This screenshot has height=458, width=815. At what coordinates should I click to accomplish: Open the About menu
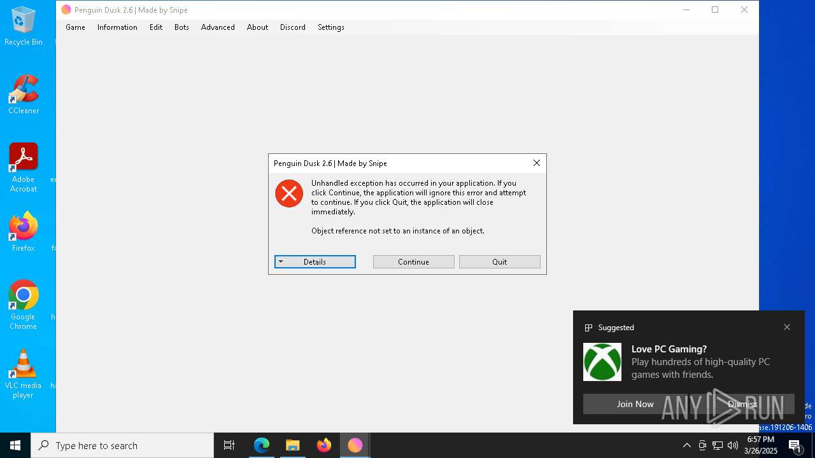257,27
